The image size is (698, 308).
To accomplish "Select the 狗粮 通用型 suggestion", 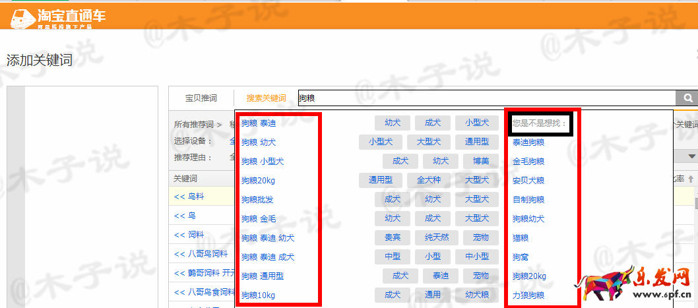I will pos(262,276).
